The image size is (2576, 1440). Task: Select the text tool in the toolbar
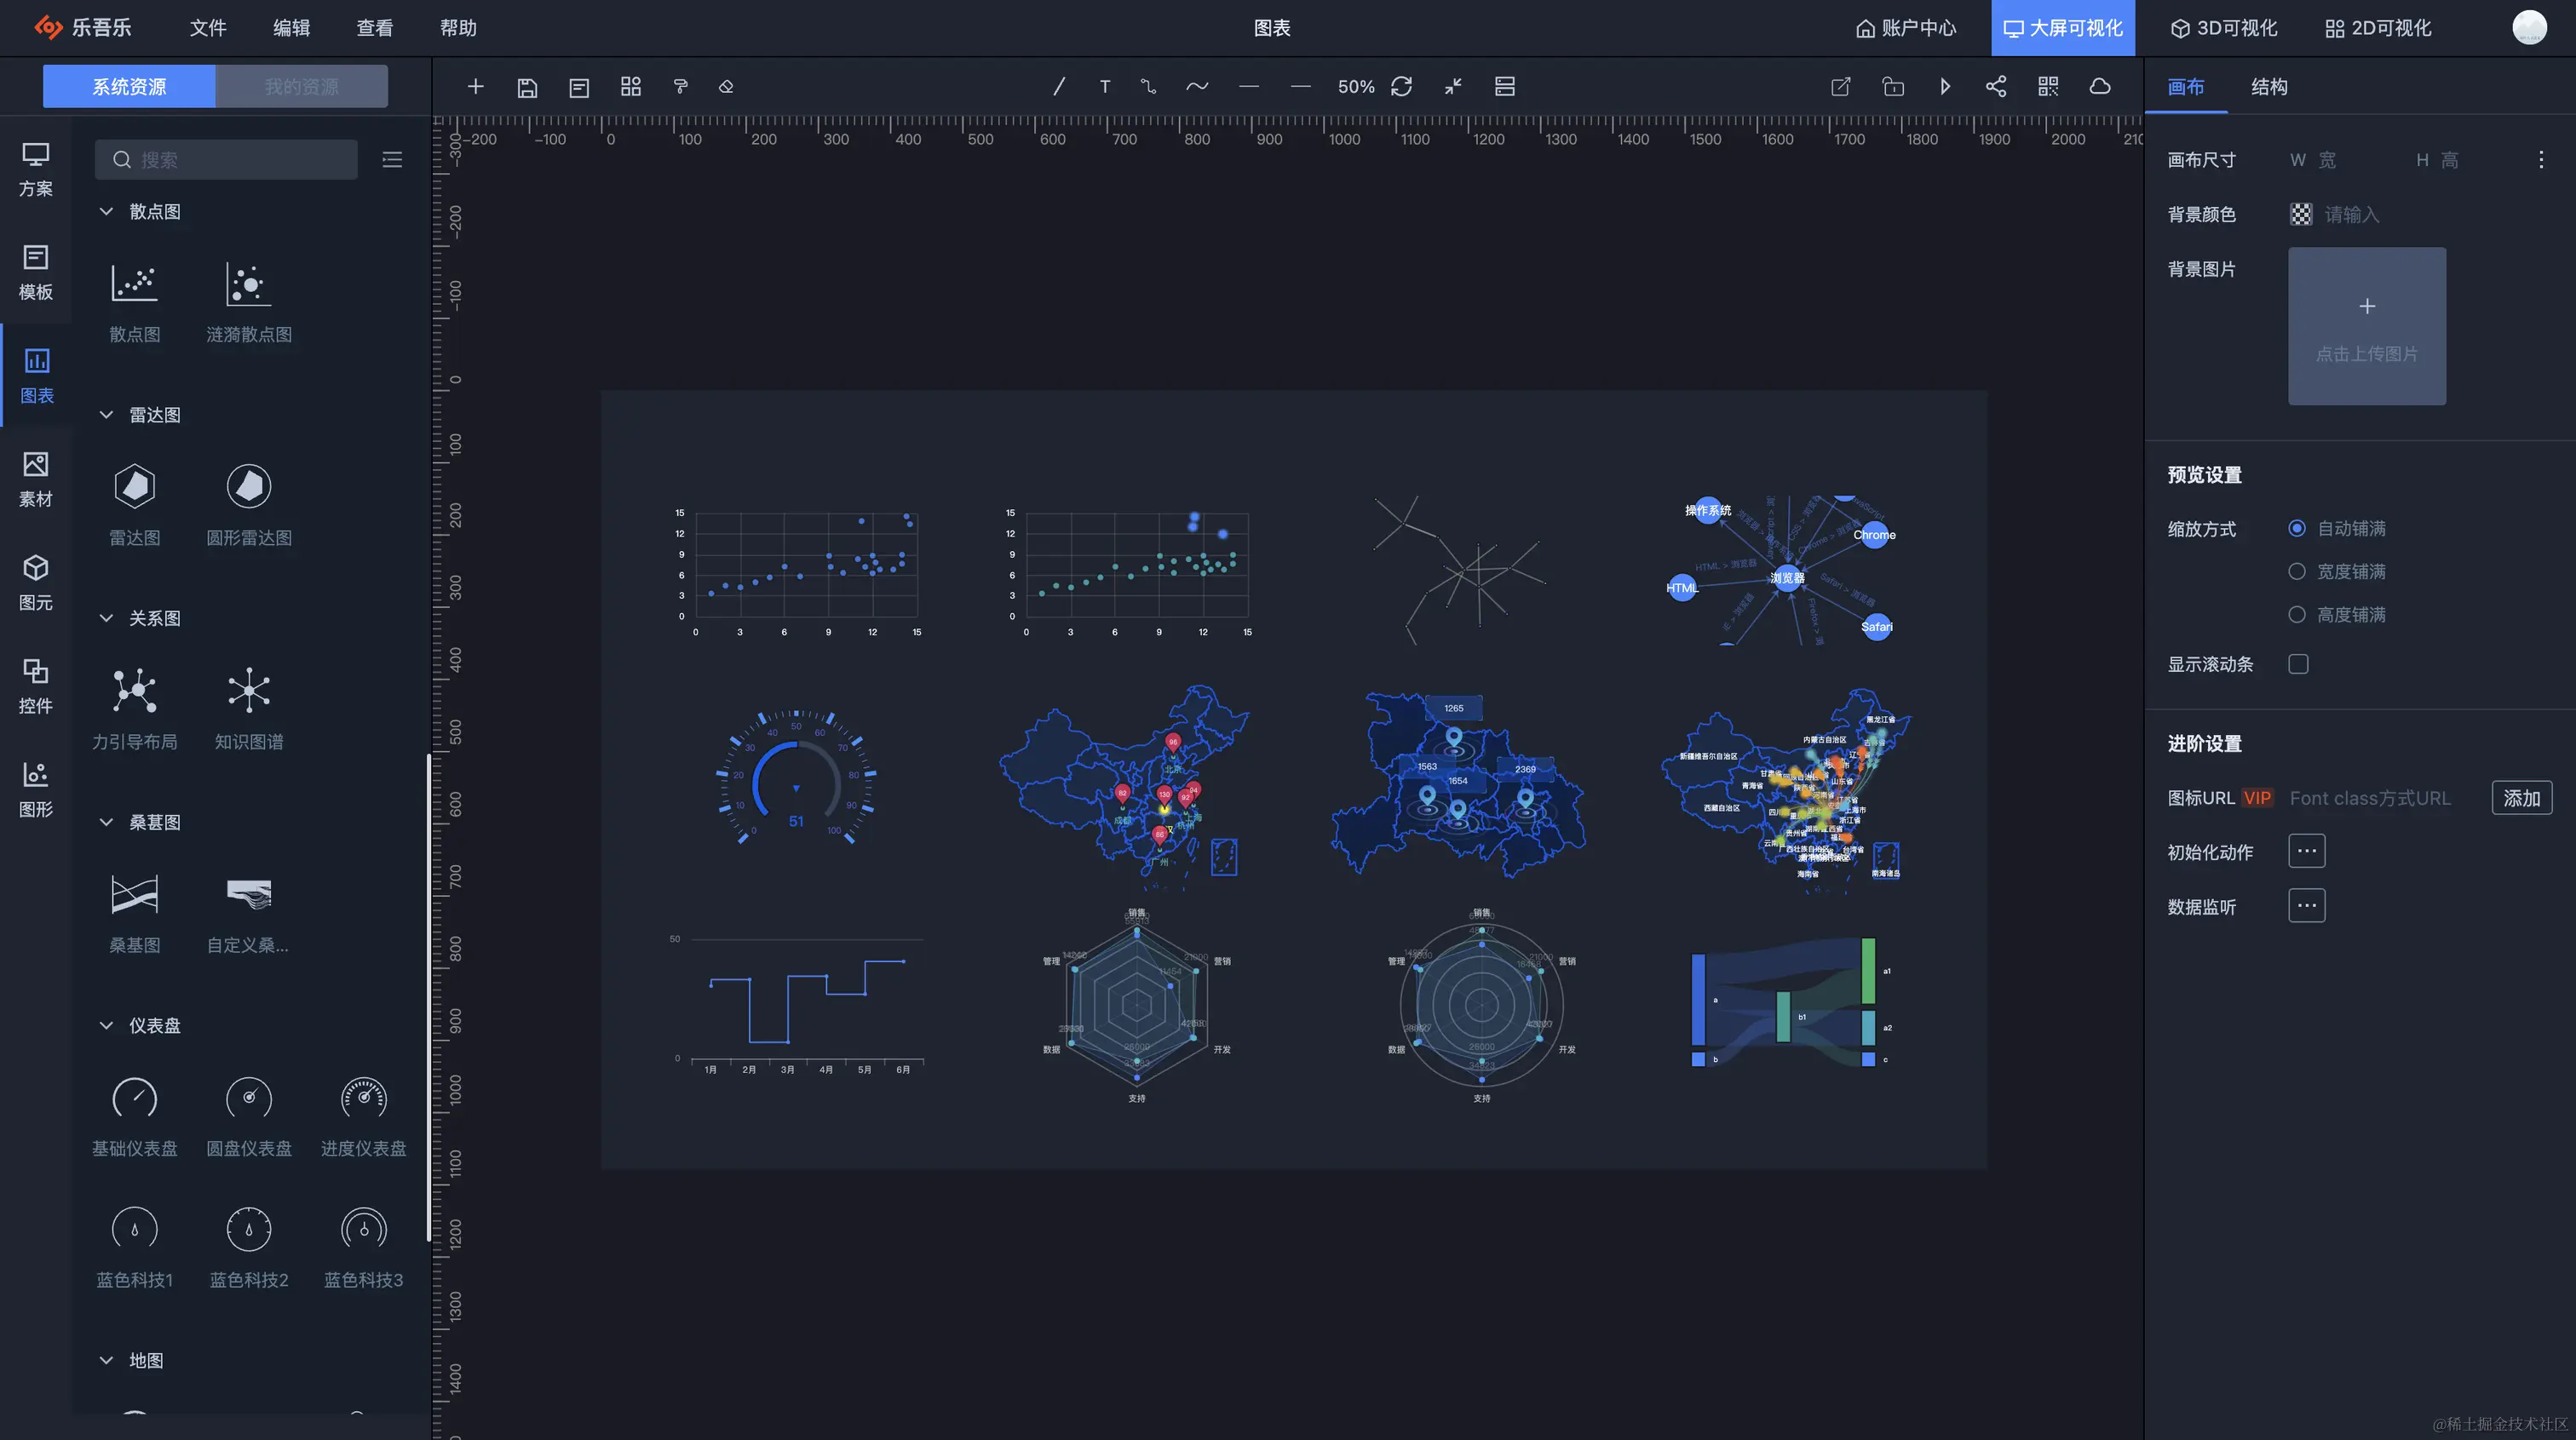1104,87
